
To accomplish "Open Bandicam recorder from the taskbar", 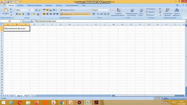I will point(79,102).
